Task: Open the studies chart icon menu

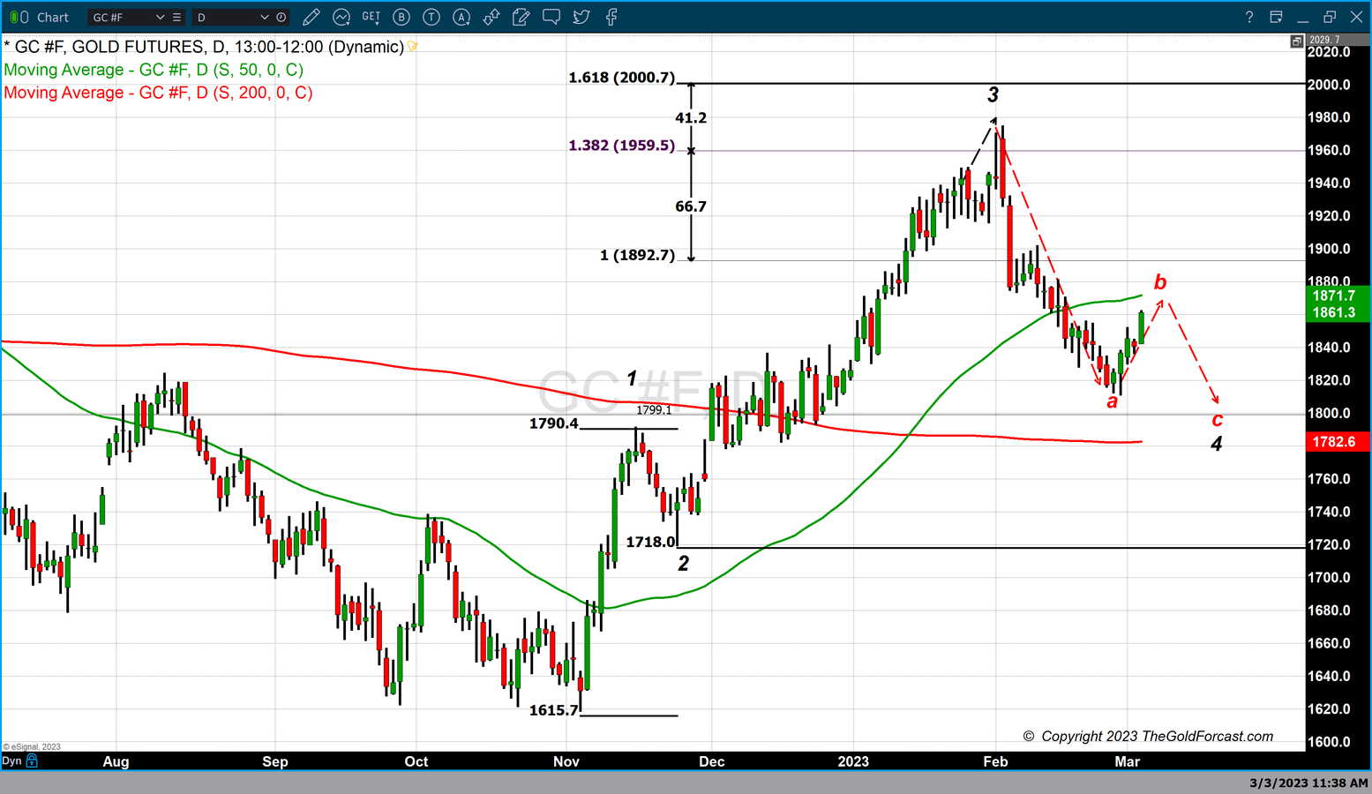Action: click(341, 17)
